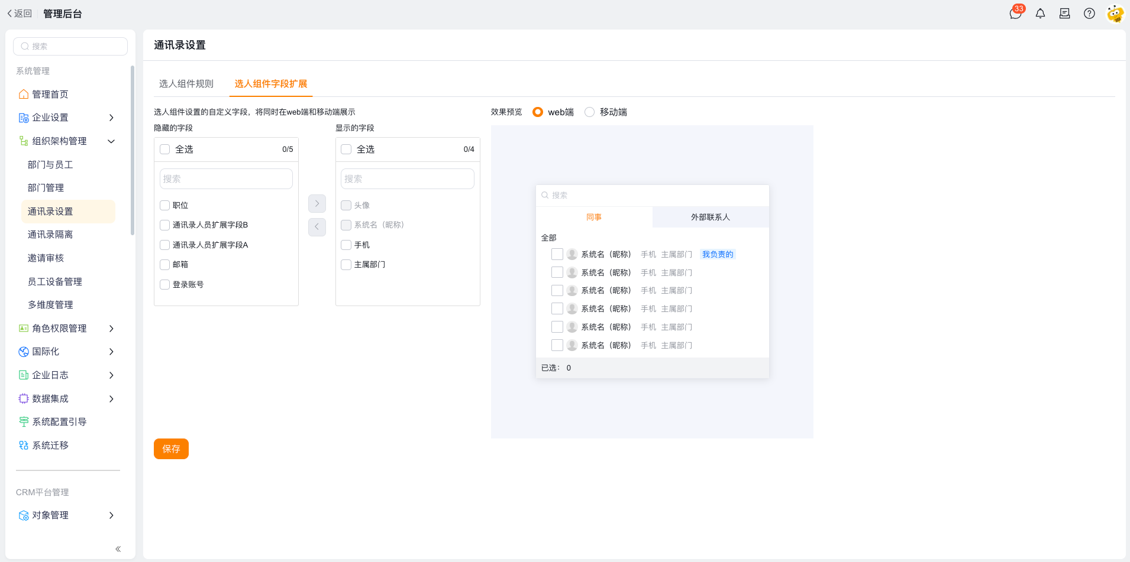Collapse the sidebar with double-chevron icon

click(118, 549)
